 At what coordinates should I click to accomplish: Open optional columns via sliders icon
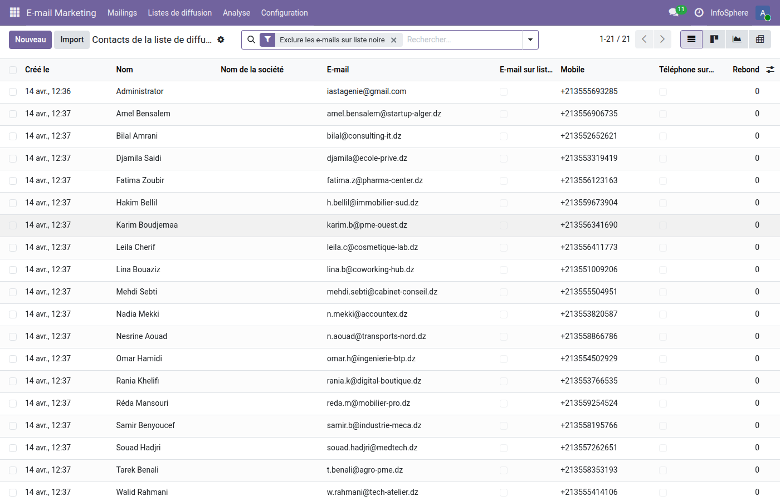pos(771,70)
